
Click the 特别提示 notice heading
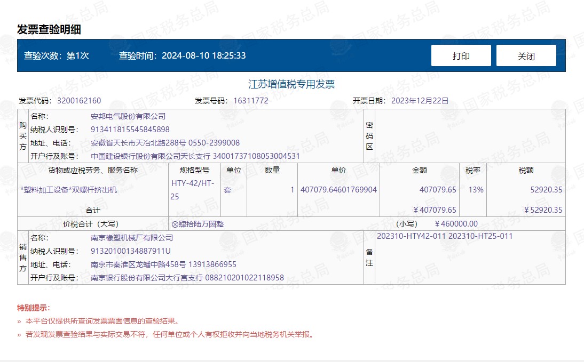tap(33, 308)
